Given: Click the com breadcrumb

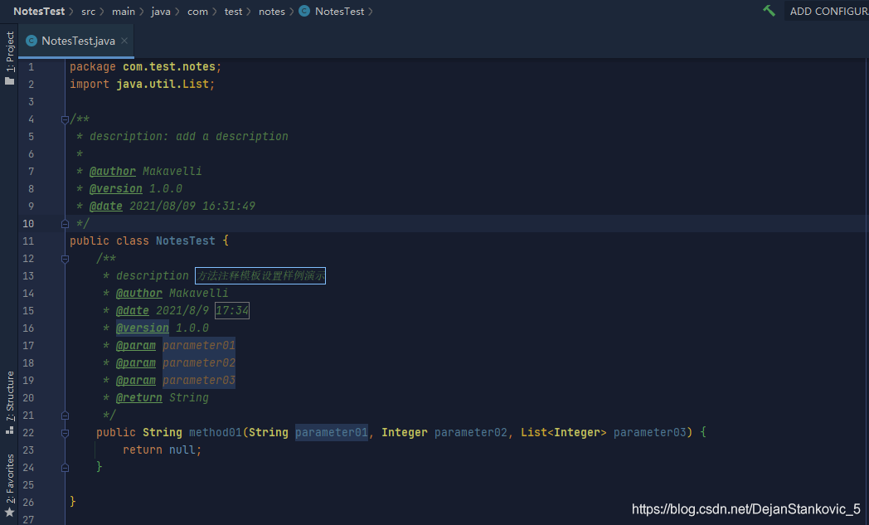Looking at the screenshot, I should pyautogui.click(x=197, y=11).
